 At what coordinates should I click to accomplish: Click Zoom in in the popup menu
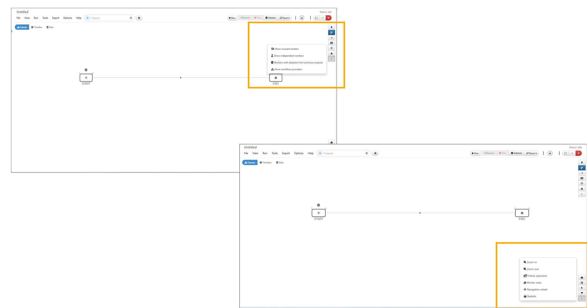click(532, 262)
